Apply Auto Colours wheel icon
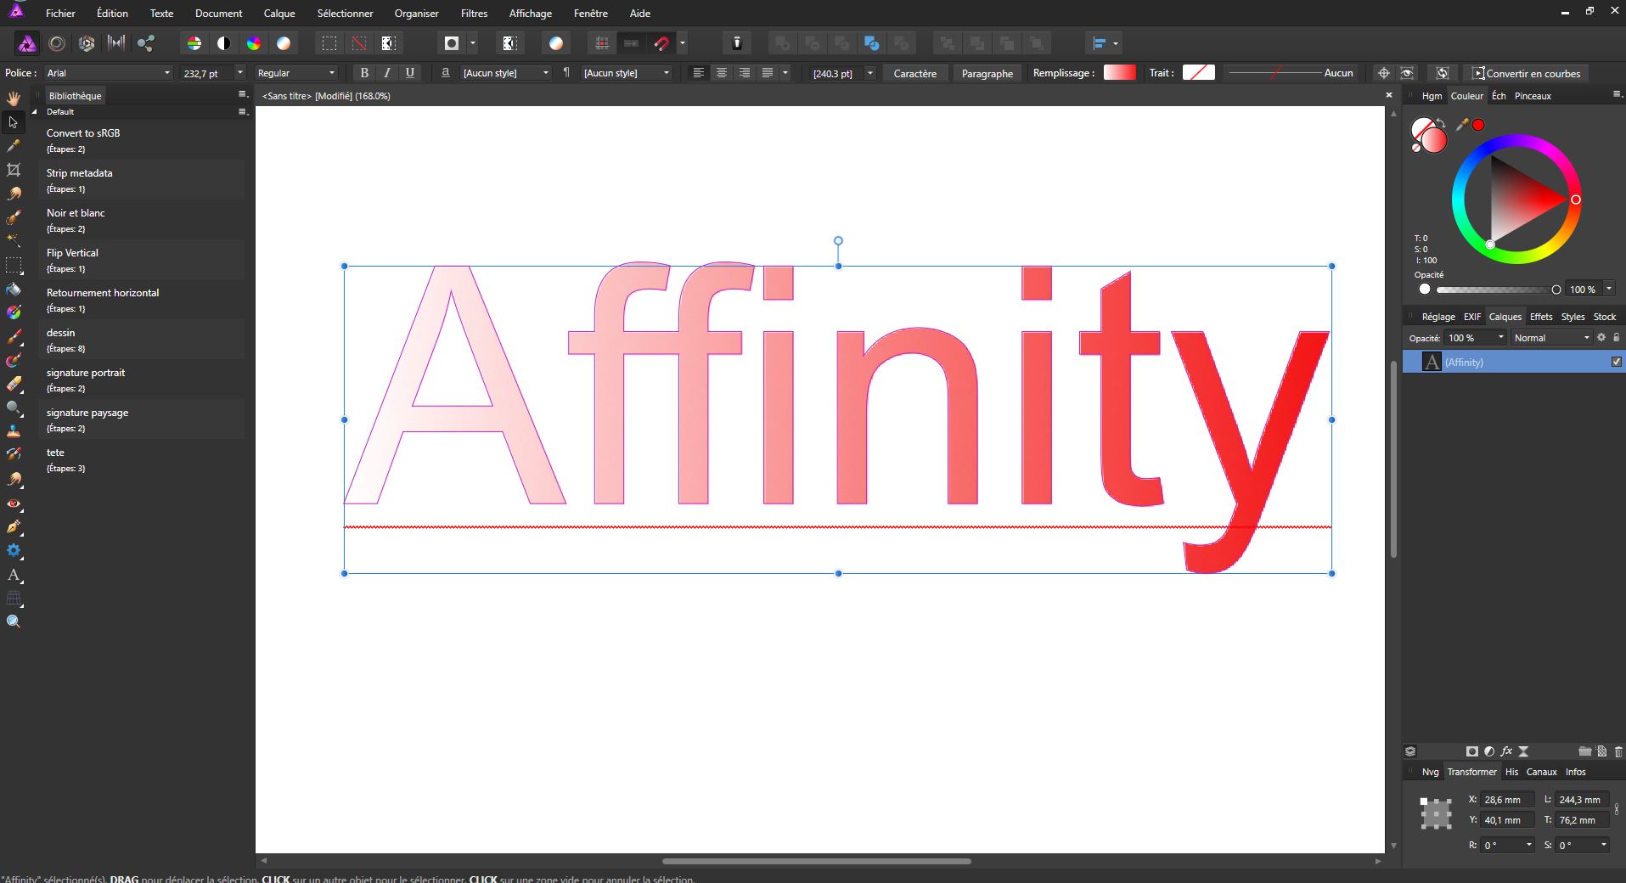Screen dimensions: 1626x883 click(254, 43)
